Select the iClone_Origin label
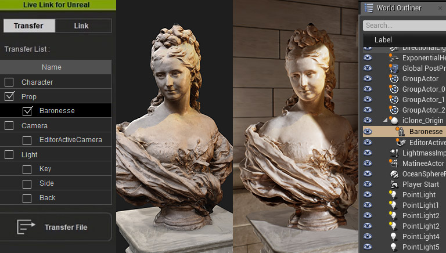Screen dimensions: 446x253 point(423,121)
